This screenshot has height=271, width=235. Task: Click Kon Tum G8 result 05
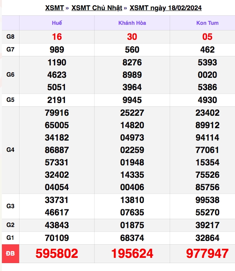tap(207, 37)
